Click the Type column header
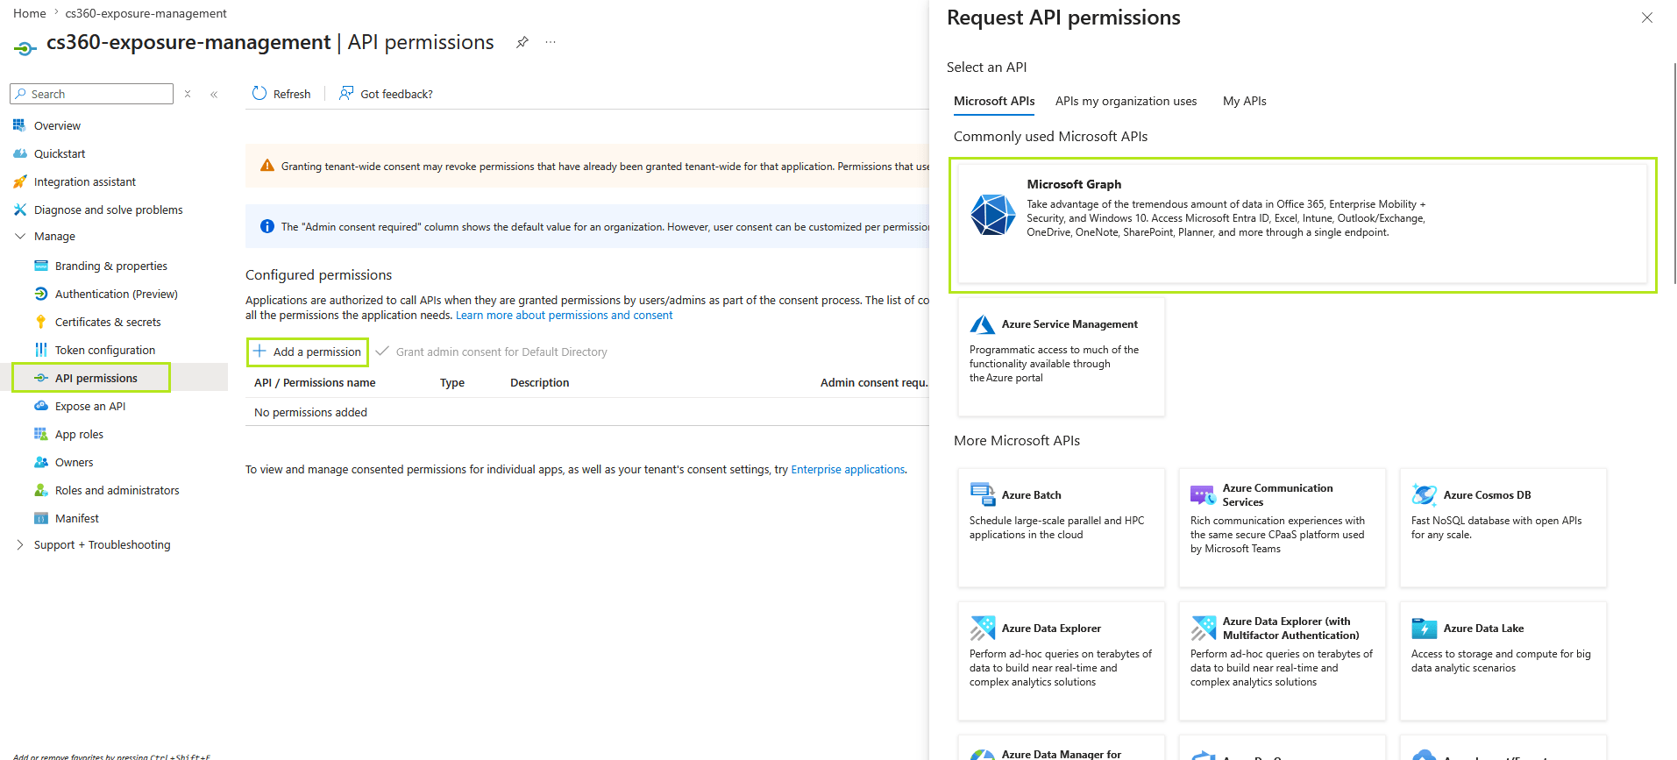Viewport: 1677px width, 760px height. click(x=452, y=383)
